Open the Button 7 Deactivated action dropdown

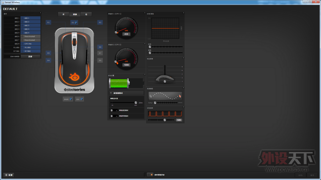pos(30,40)
